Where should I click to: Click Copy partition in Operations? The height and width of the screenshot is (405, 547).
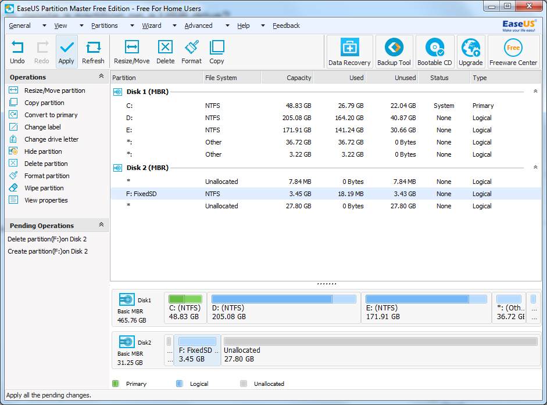click(x=44, y=103)
